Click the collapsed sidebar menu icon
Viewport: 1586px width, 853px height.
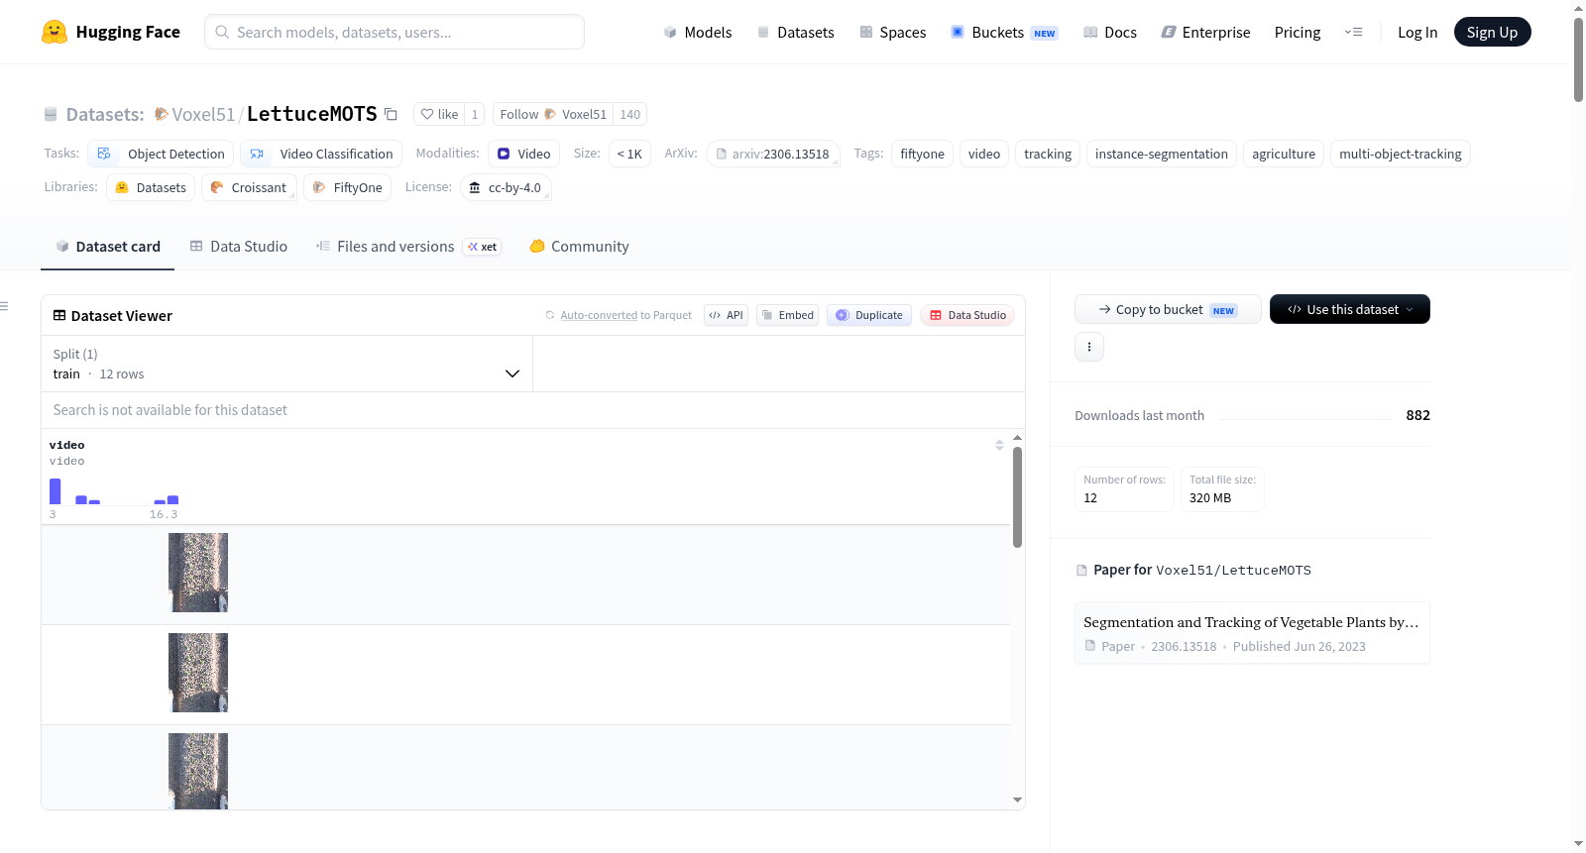5,306
